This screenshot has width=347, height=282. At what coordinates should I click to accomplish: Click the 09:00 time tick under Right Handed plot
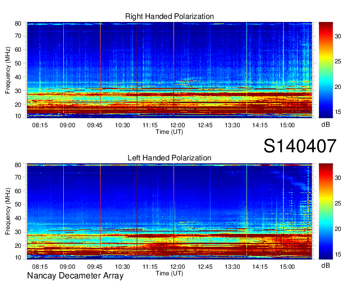click(67, 125)
